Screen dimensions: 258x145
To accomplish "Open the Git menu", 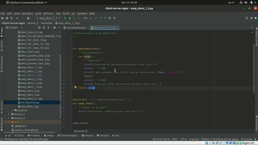I will click(73, 13).
